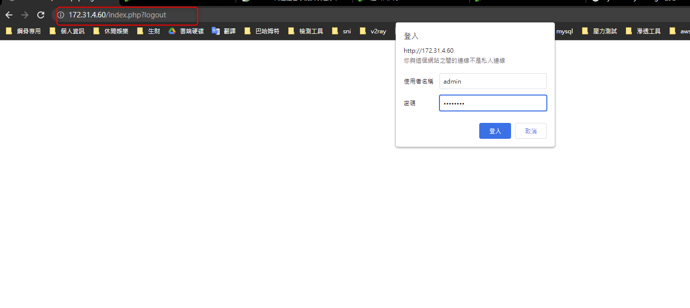Reload the current page
Image resolution: width=690 pixels, height=308 pixels.
[x=41, y=15]
